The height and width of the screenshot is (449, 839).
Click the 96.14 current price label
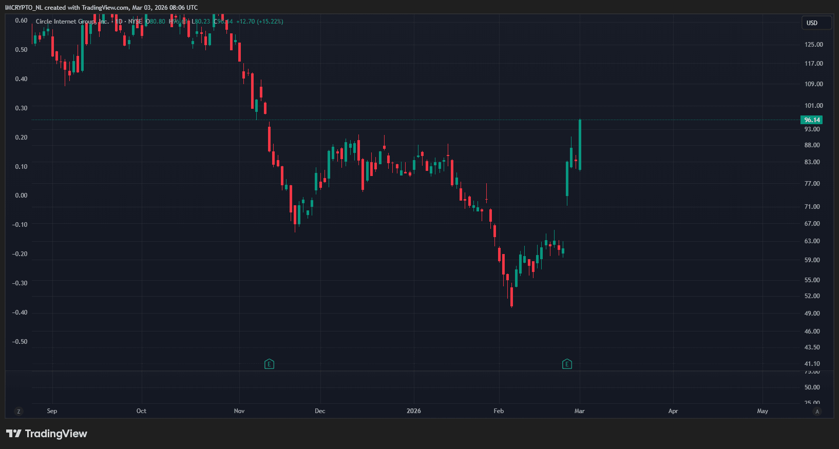point(811,120)
